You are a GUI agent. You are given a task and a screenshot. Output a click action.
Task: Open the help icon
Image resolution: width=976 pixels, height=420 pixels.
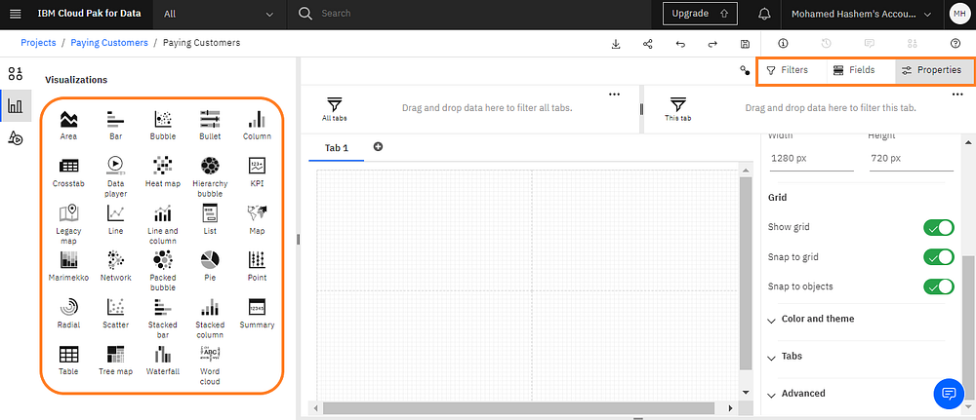956,44
